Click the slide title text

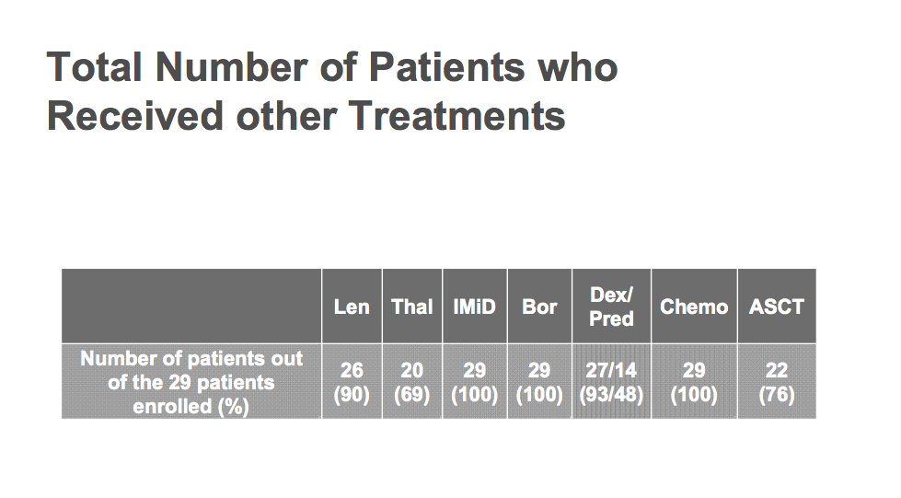(332, 91)
